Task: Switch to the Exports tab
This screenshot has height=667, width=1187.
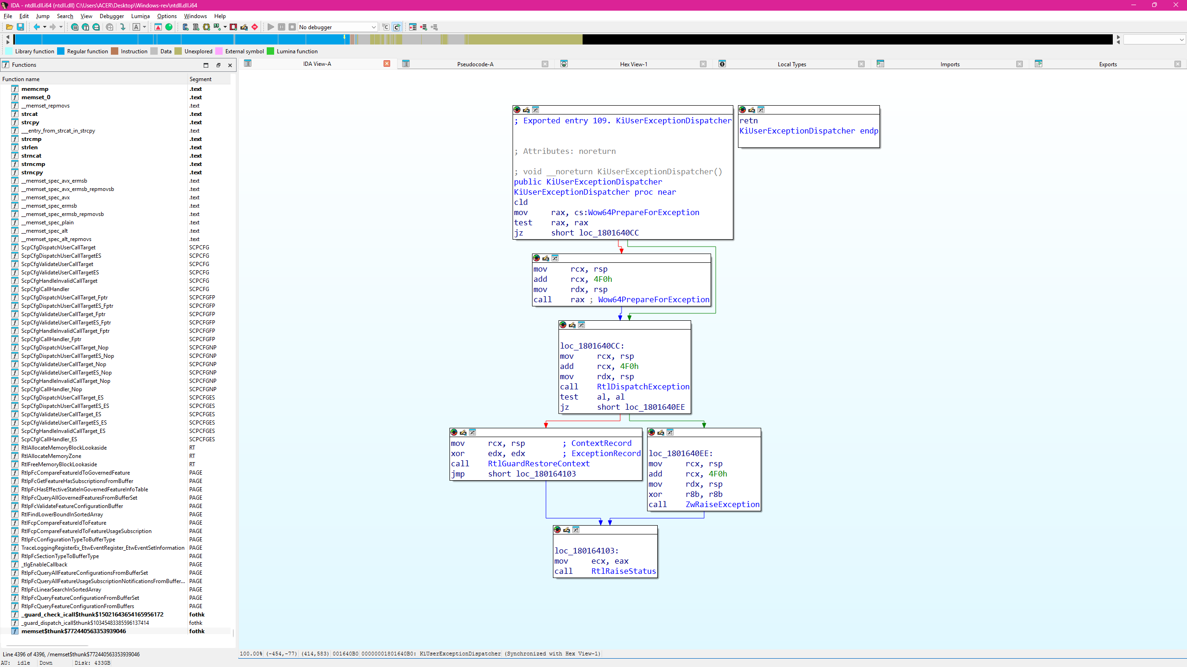Action: [x=1108, y=64]
